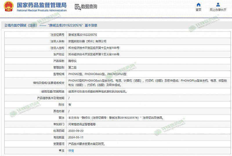232x156 pixels.
Task: Click the 第二类 management category value
Action: pyautogui.click(x=72, y=68)
